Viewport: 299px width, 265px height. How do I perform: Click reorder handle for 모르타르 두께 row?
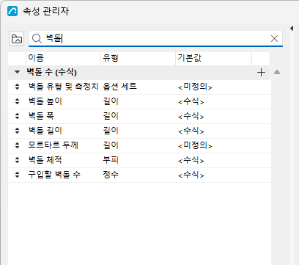[17, 145]
